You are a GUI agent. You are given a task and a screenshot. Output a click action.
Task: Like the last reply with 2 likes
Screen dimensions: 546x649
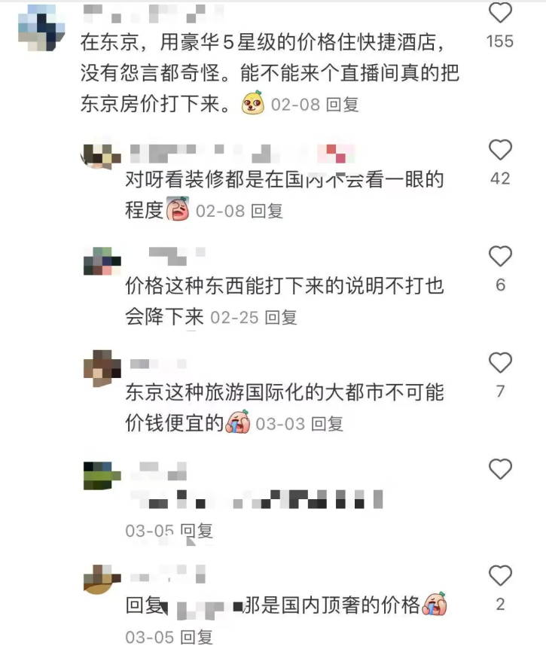(501, 575)
